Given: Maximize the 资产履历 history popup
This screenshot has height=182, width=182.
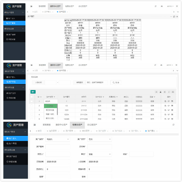Looking at the screenshot, I should [174, 17].
